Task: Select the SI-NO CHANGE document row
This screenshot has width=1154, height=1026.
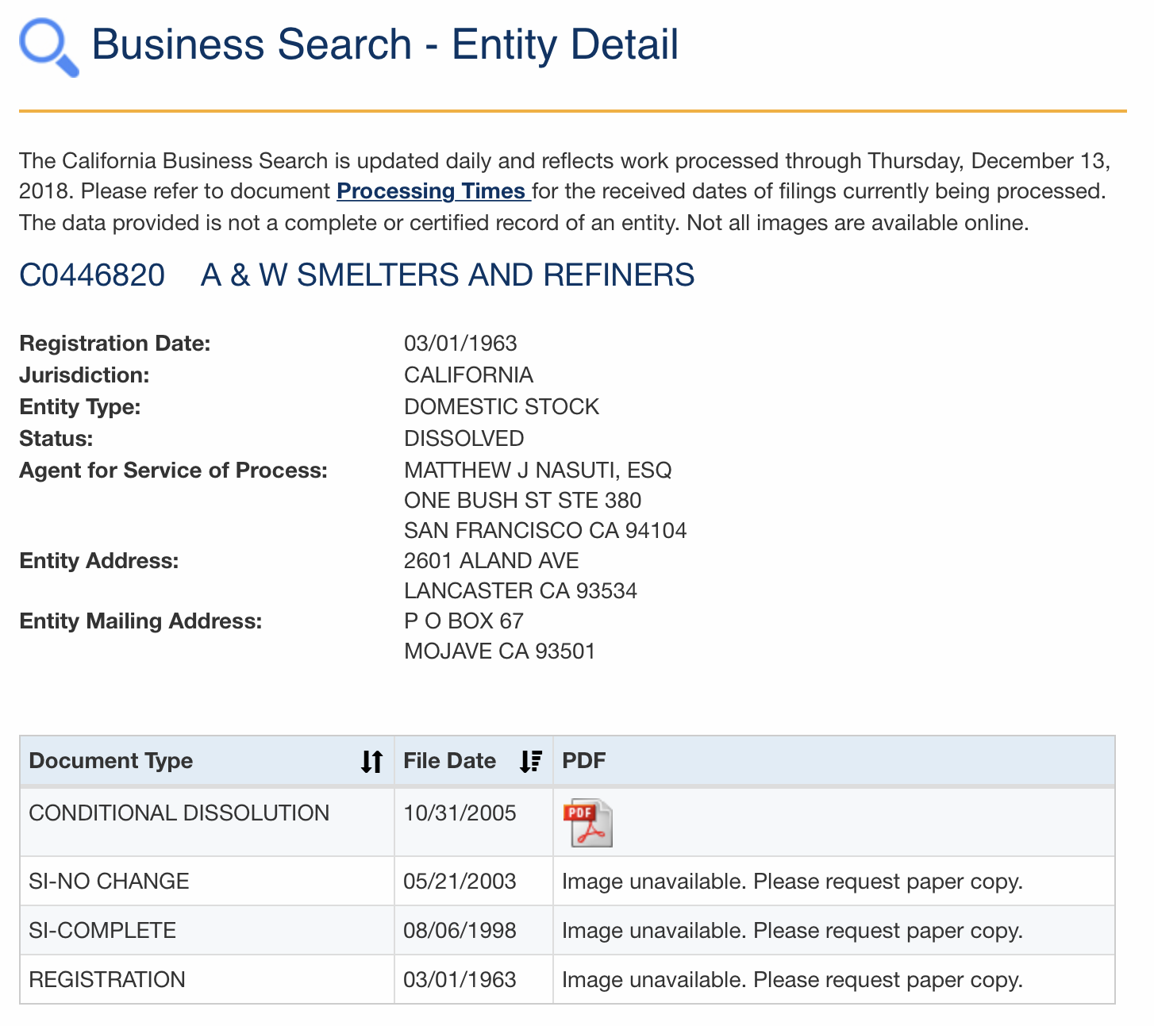Action: pyautogui.click(x=109, y=882)
